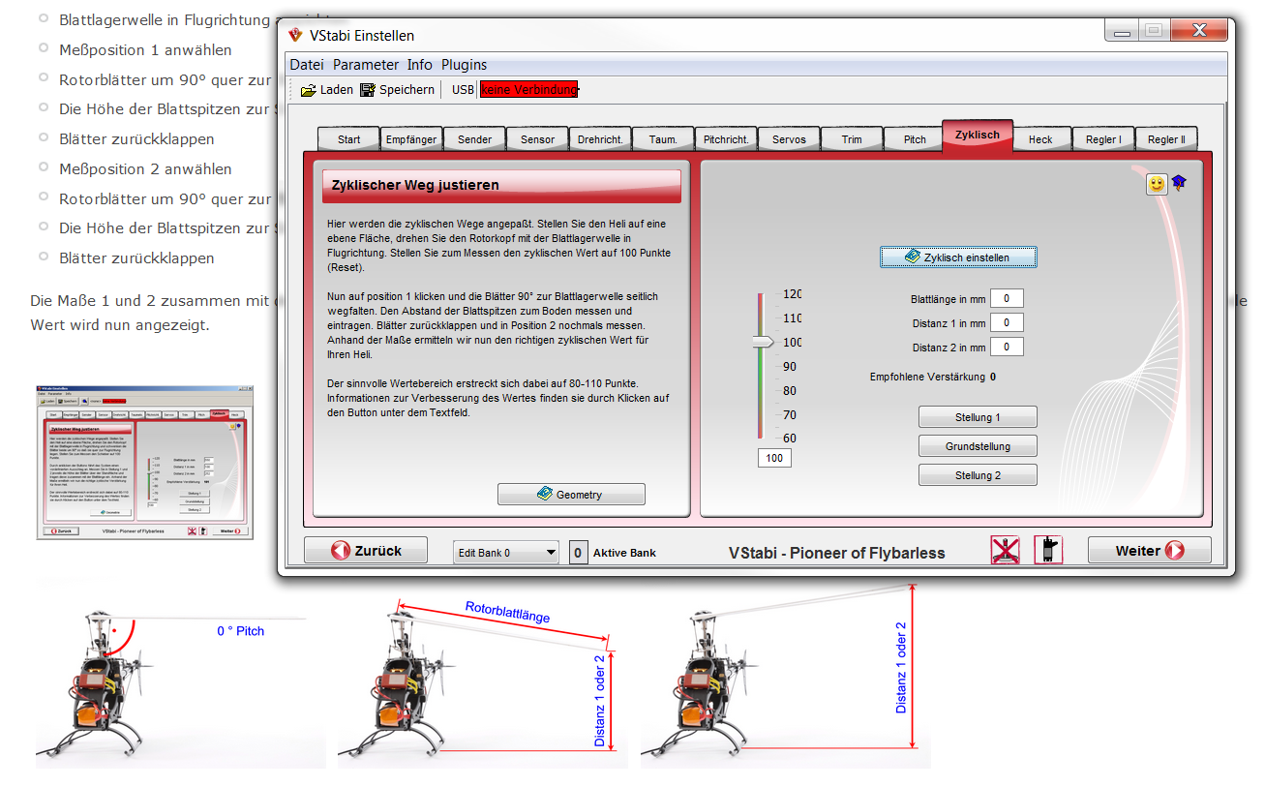
Task: Switch to the Heck tab
Action: tap(1040, 138)
